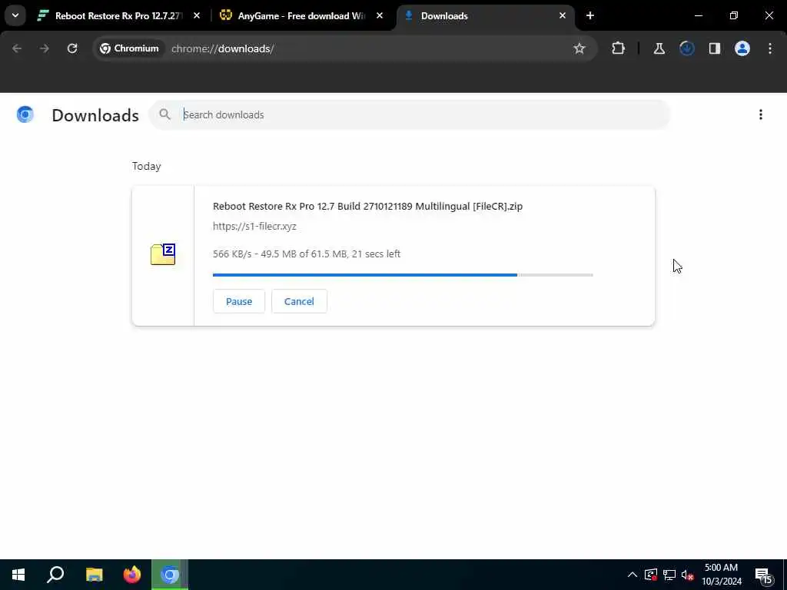Open the profile avatar menu

[x=742, y=48]
